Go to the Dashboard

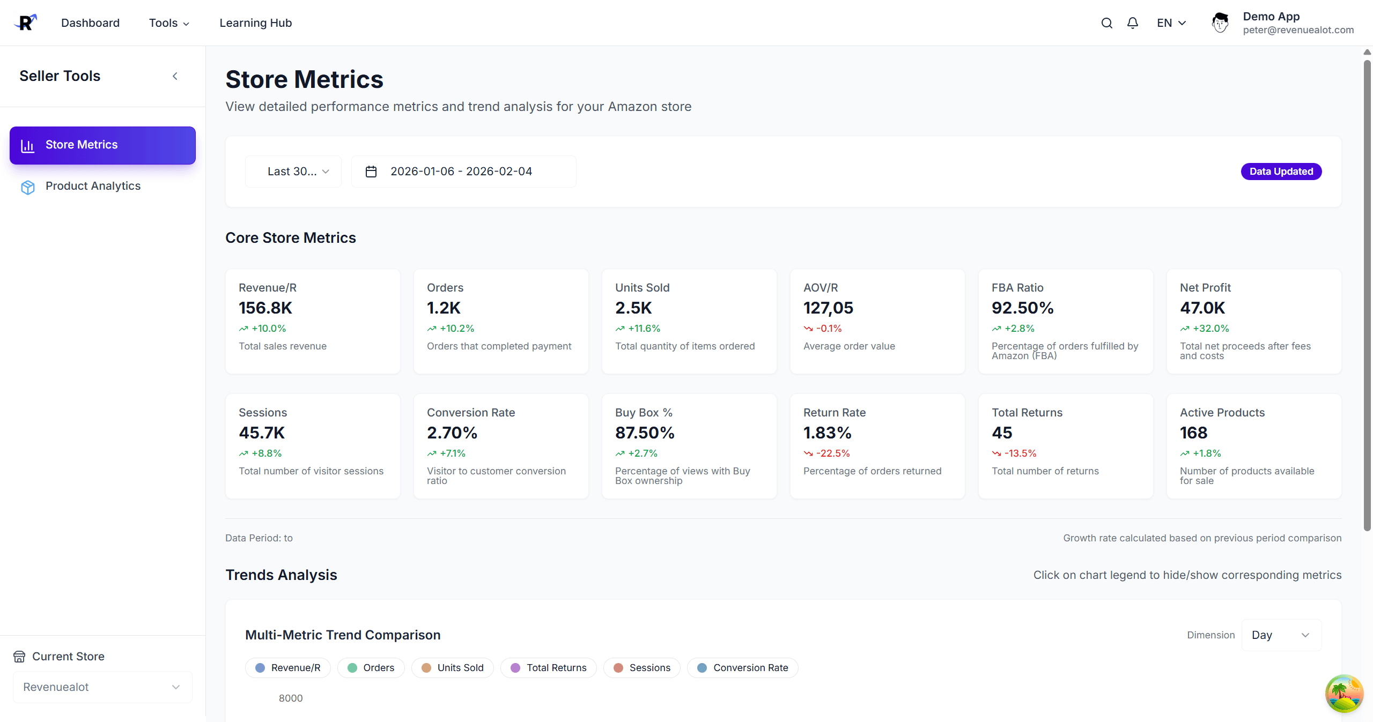coord(90,23)
